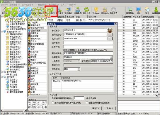
Task: Click the 客户机路径 input field
Action: tap(88, 53)
